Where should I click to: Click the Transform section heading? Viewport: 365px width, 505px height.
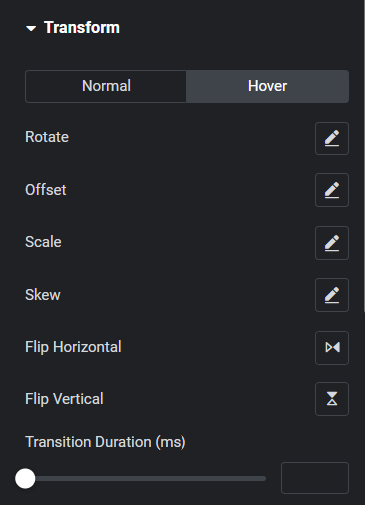(x=82, y=28)
